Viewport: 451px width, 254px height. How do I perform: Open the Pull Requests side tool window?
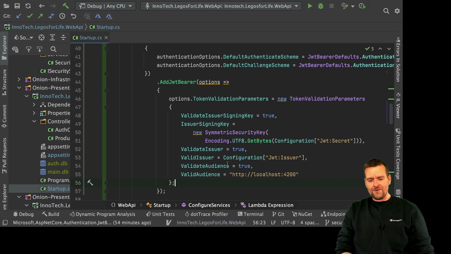pos(5,156)
